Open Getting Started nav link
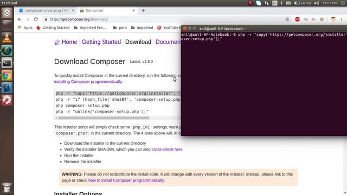The height and width of the screenshot is (195, 347). pos(101,42)
